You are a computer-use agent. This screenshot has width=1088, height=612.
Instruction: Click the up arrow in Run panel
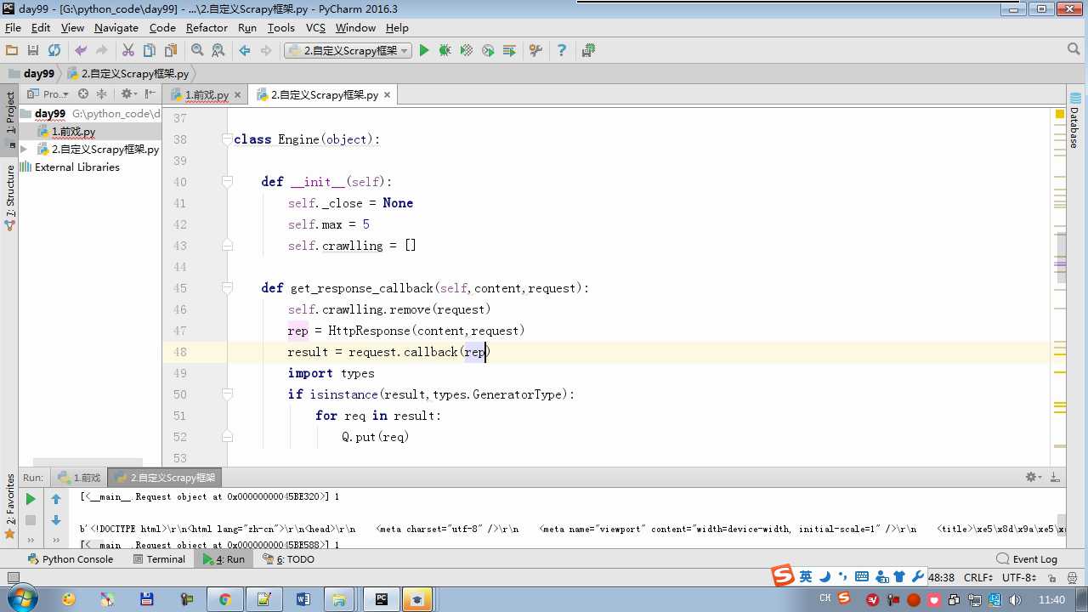56,499
